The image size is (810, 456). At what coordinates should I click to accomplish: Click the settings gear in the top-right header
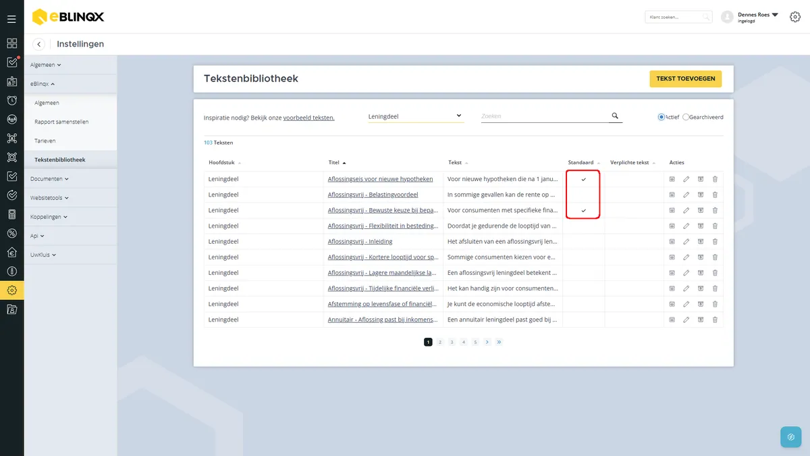pyautogui.click(x=794, y=17)
